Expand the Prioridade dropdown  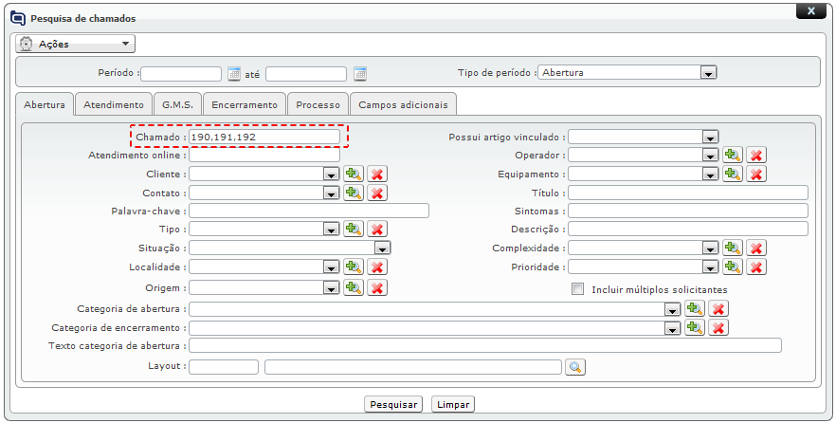tap(710, 267)
